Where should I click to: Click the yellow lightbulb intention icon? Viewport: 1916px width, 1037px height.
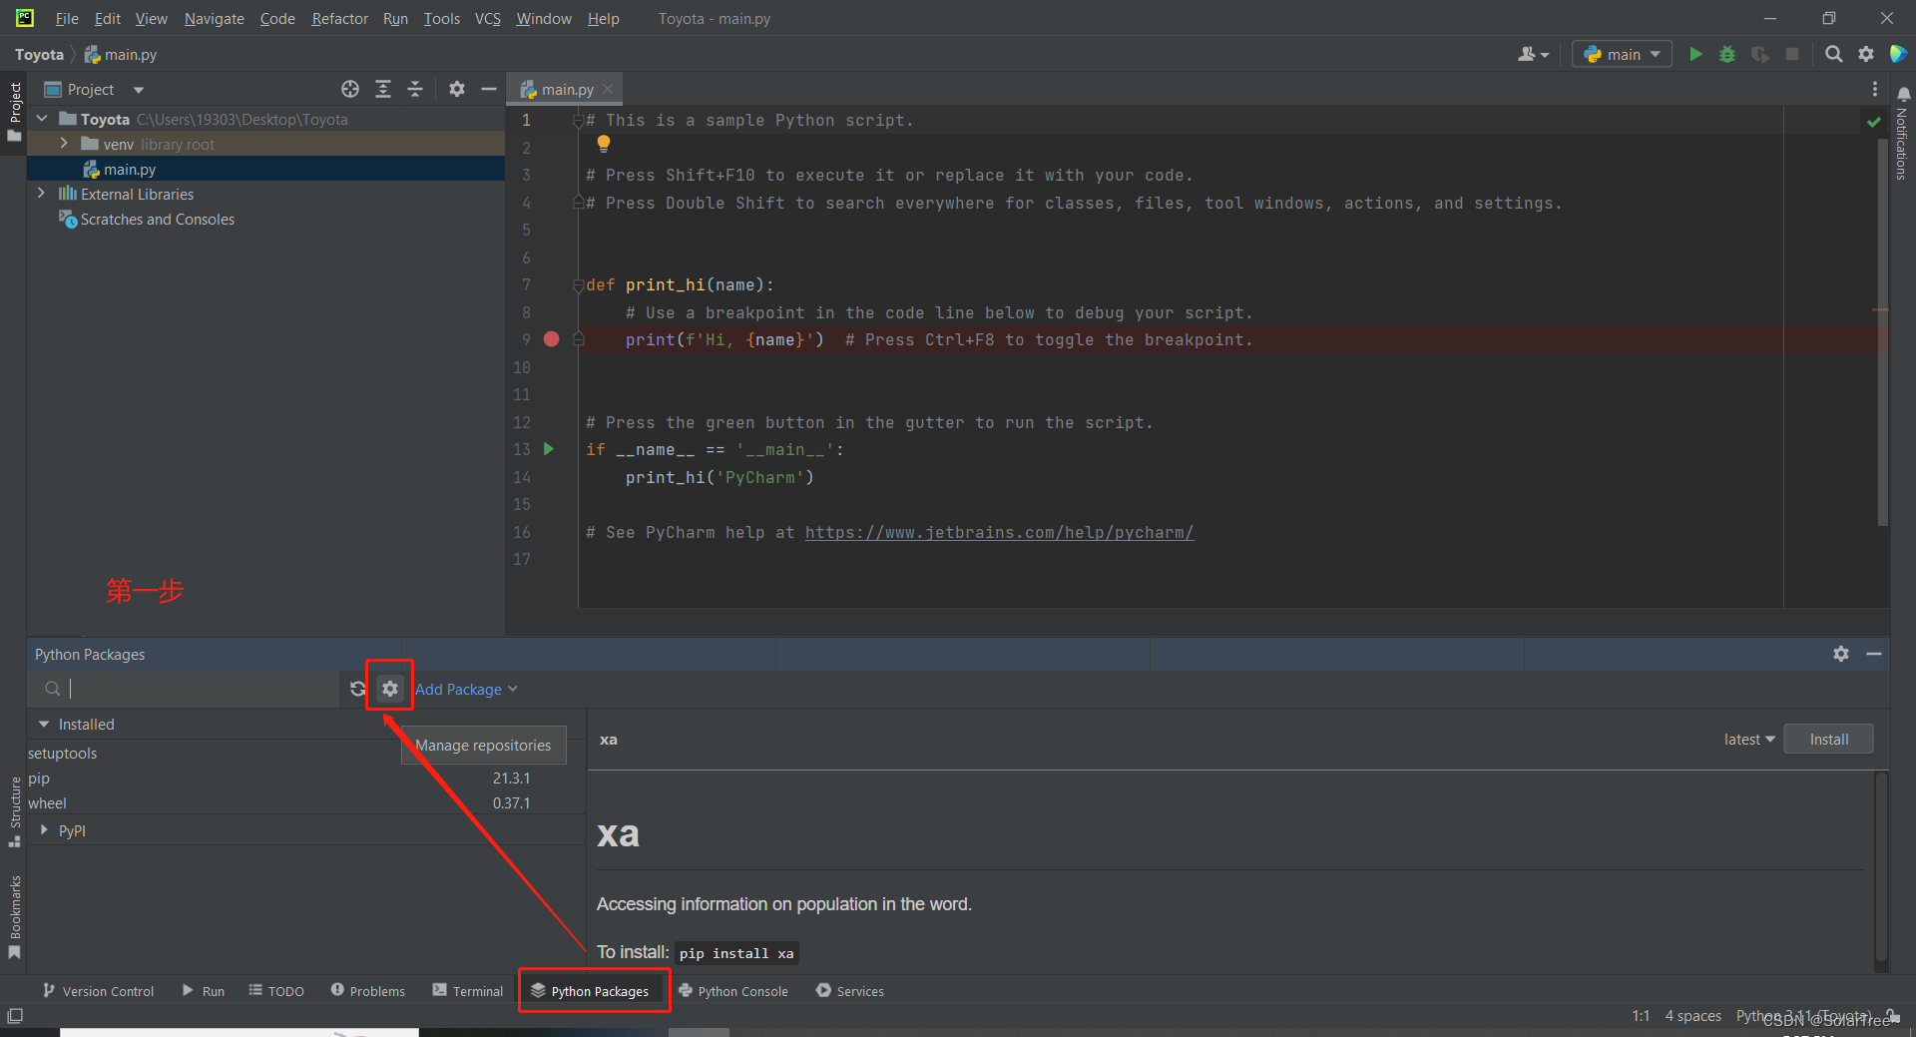[x=603, y=144]
